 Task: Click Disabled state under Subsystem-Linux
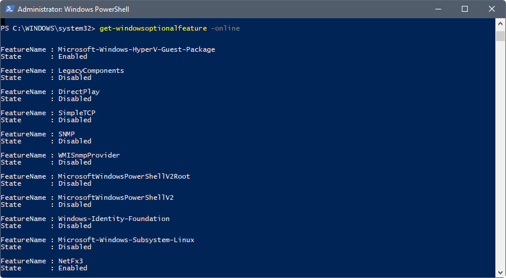(75, 247)
